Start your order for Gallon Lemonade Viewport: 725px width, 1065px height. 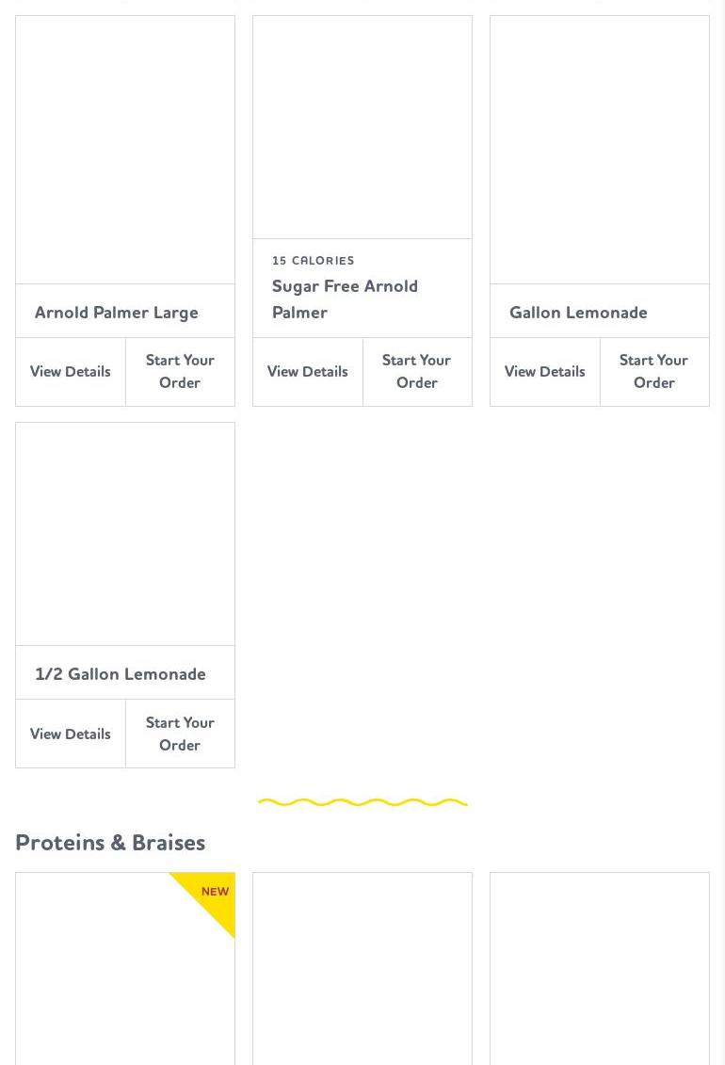tap(654, 372)
